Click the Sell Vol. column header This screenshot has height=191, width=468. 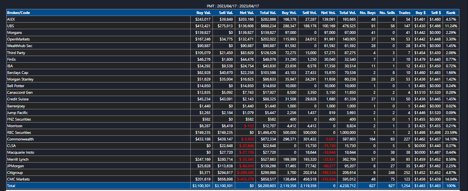[x=309, y=13]
